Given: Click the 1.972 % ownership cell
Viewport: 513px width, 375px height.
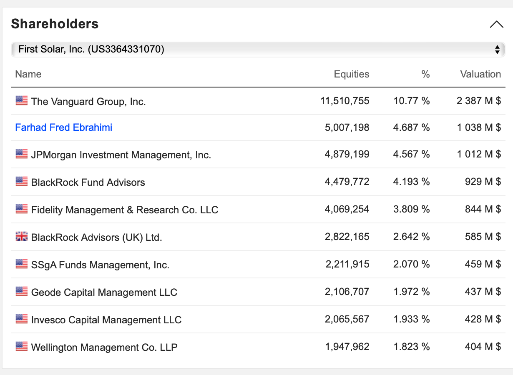Looking at the screenshot, I should (412, 292).
